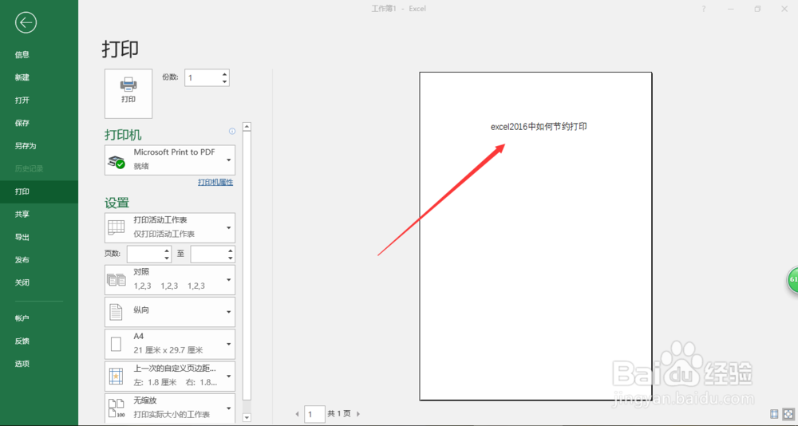This screenshot has height=426, width=798.
Task: Click the A4 paper icon
Action: (x=116, y=345)
